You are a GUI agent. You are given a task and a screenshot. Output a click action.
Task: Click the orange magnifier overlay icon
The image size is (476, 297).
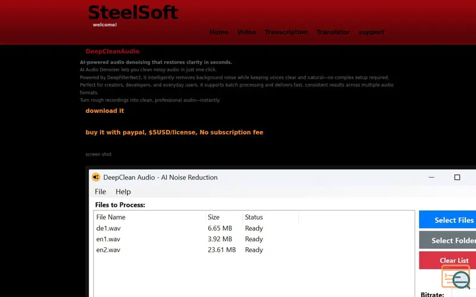click(x=456, y=277)
